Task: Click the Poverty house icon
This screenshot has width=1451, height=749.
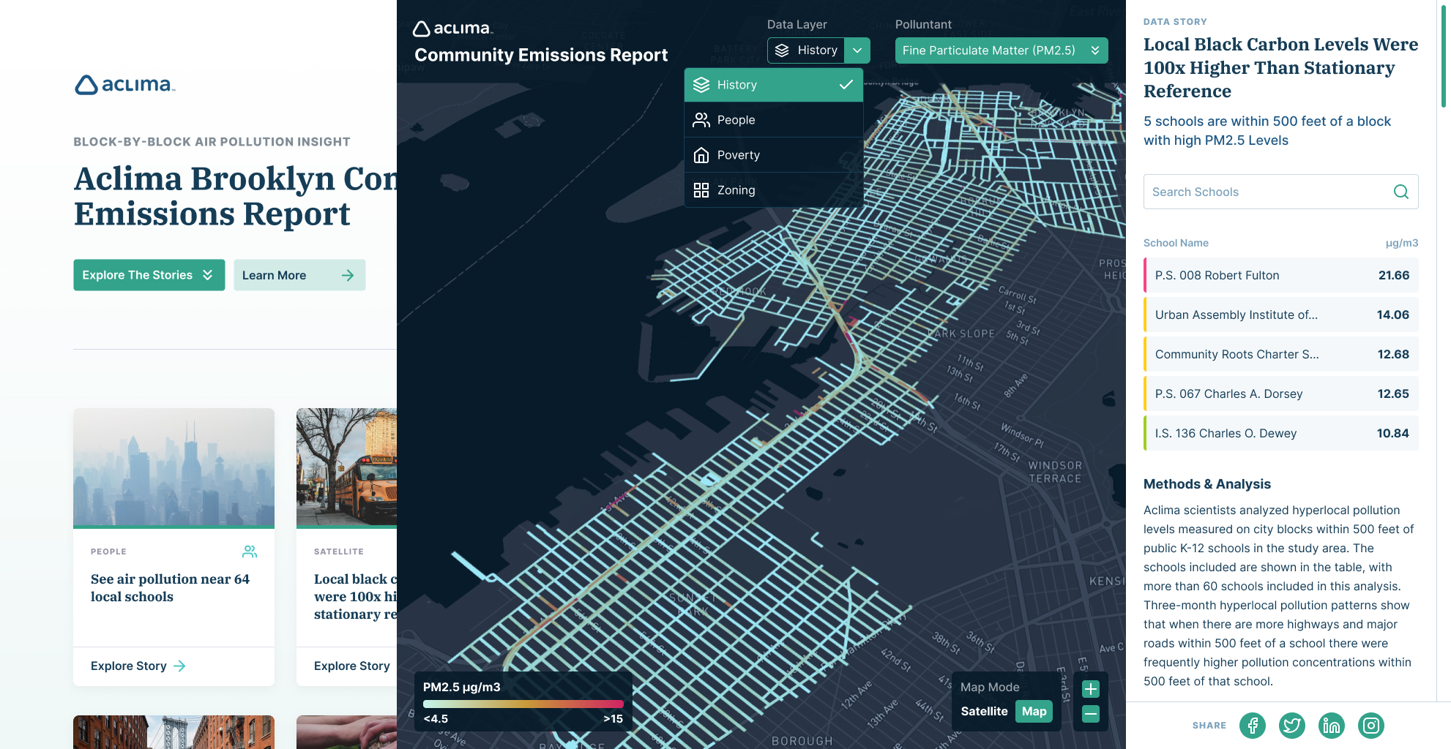Action: (701, 155)
